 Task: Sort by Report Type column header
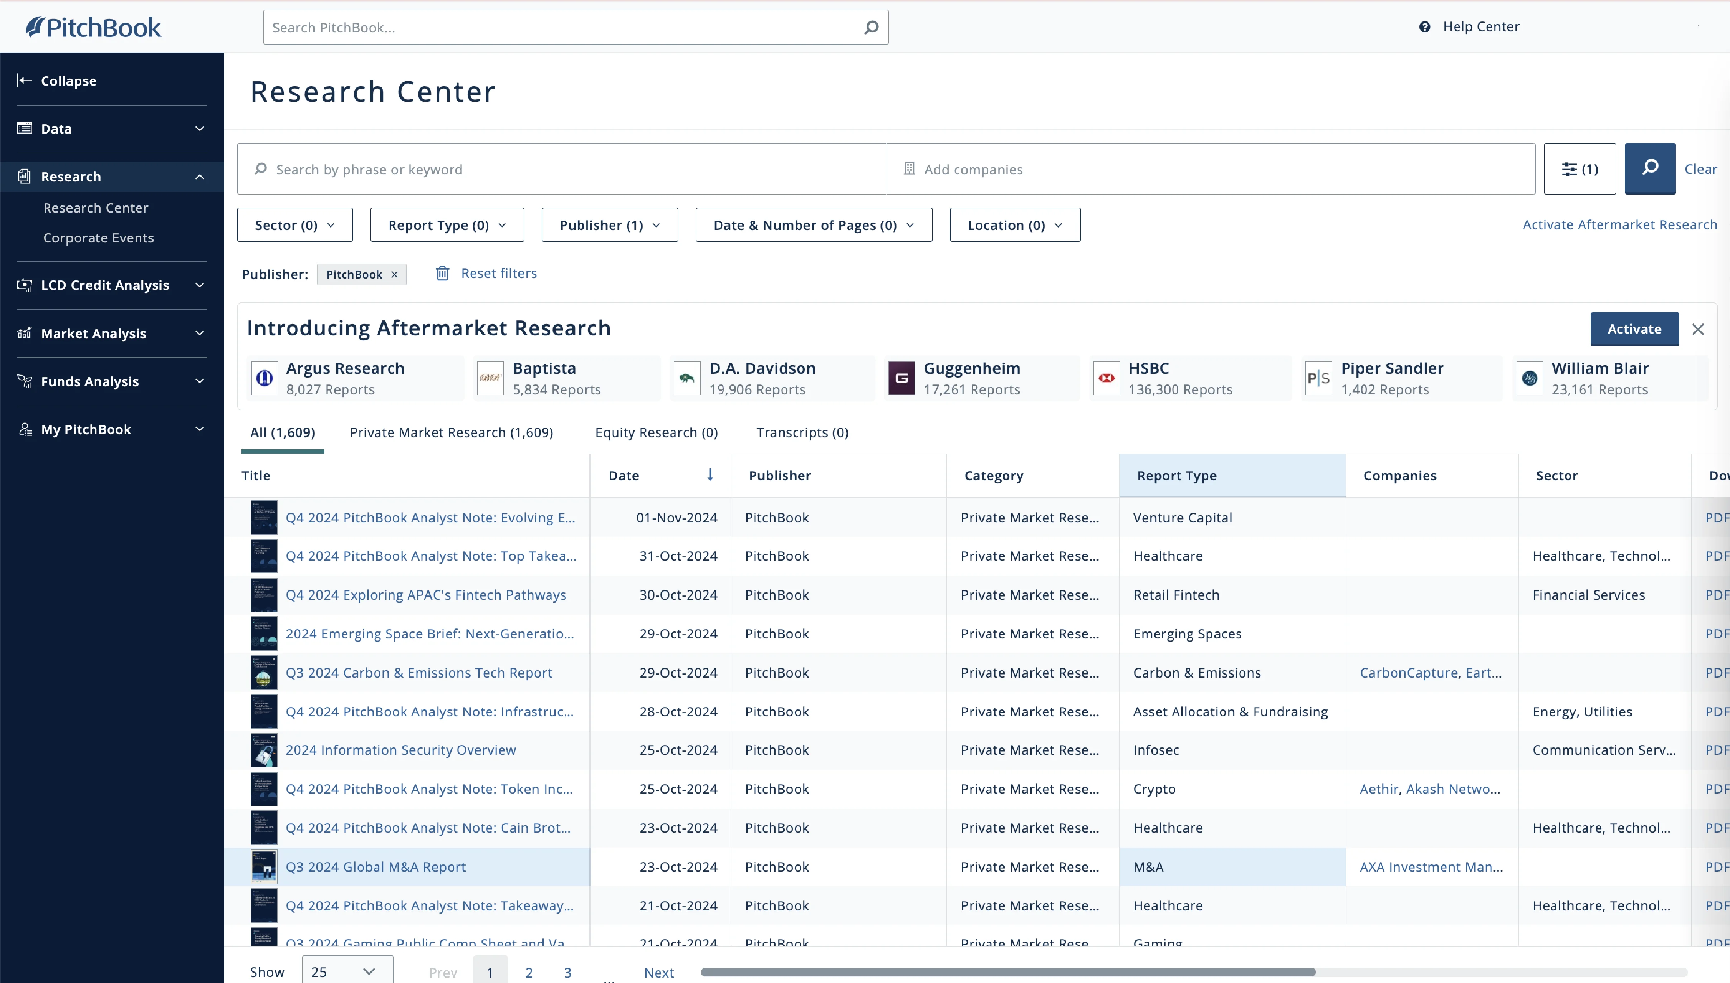1232,475
